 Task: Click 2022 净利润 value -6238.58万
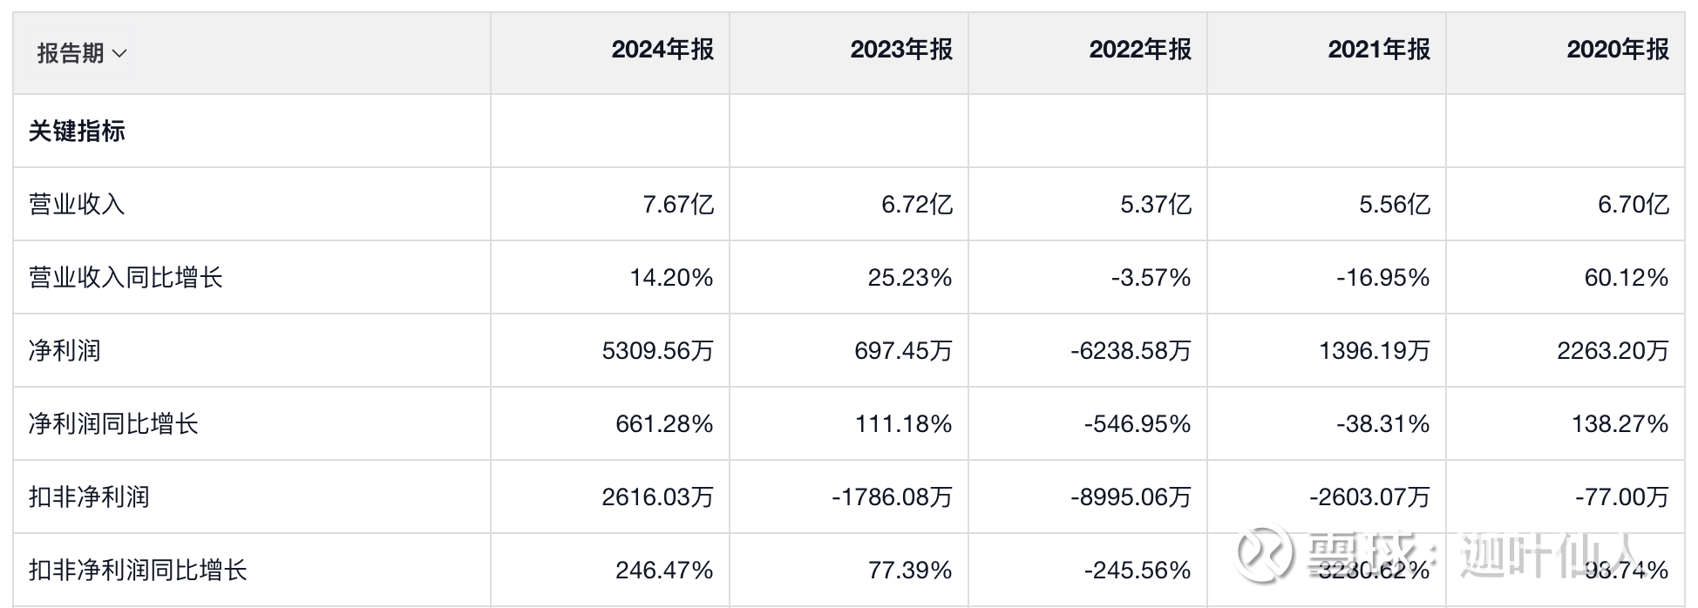pyautogui.click(x=1131, y=351)
